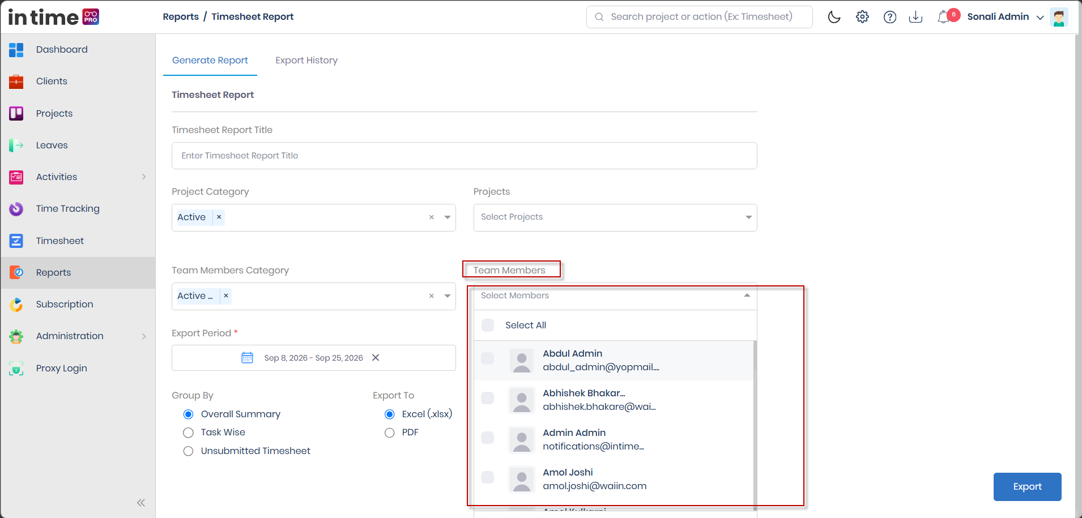The height and width of the screenshot is (518, 1082).
Task: Switch to the Export History tab
Action: (x=306, y=61)
